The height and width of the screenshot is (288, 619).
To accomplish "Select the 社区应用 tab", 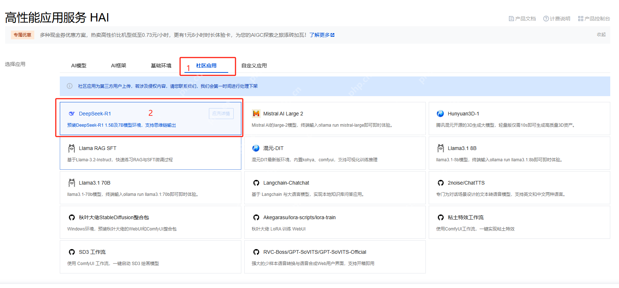I will pos(206,66).
